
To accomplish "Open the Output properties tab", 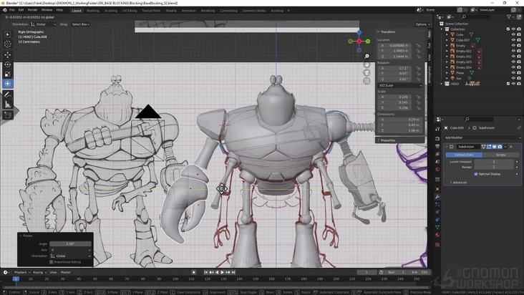I will [437, 146].
